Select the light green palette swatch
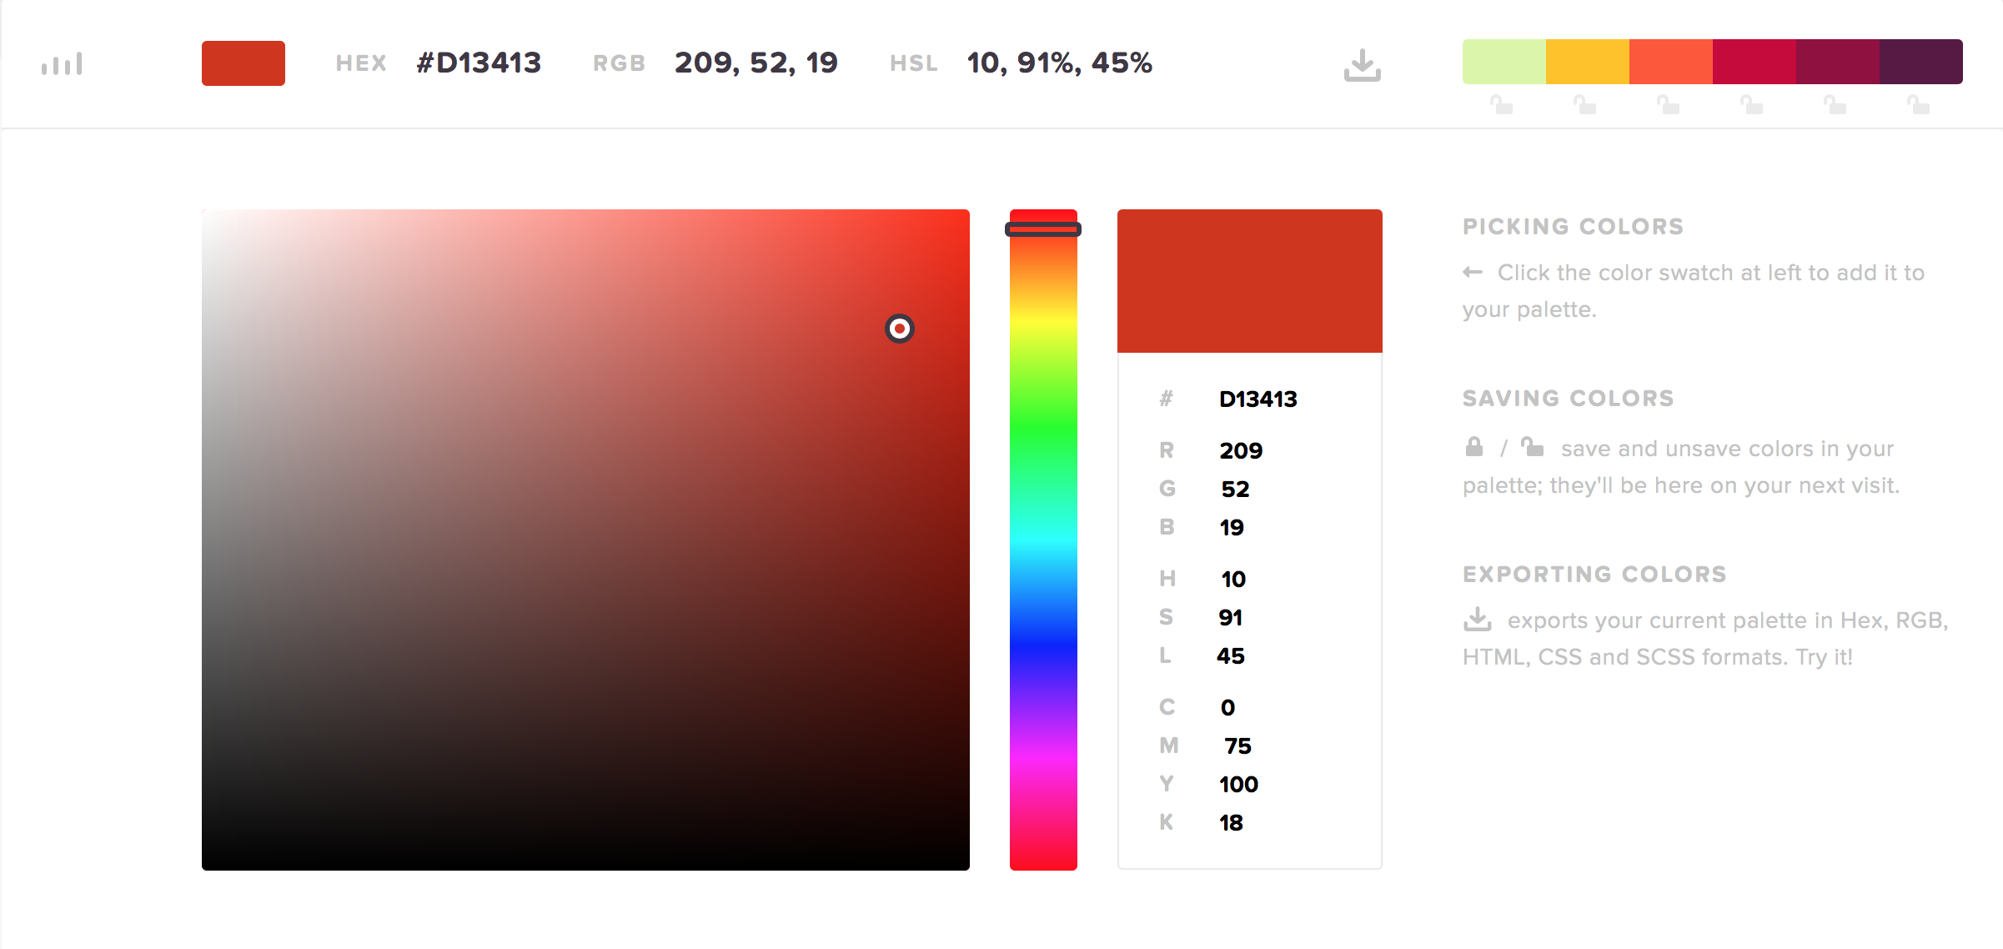The image size is (2003, 949). coord(1504,62)
